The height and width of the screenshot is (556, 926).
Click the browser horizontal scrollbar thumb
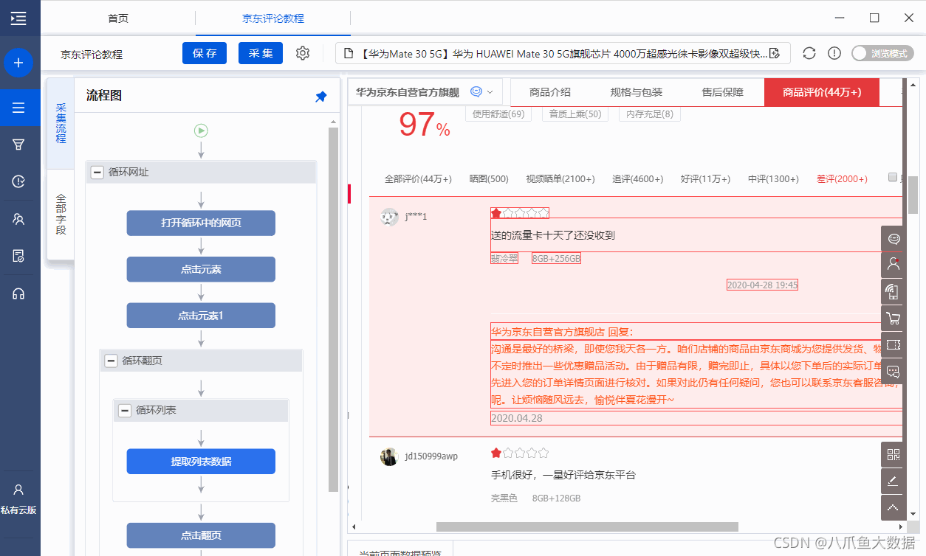point(587,527)
